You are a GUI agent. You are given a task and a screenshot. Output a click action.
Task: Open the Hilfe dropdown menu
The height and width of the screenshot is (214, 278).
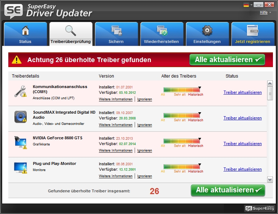tap(265, 12)
